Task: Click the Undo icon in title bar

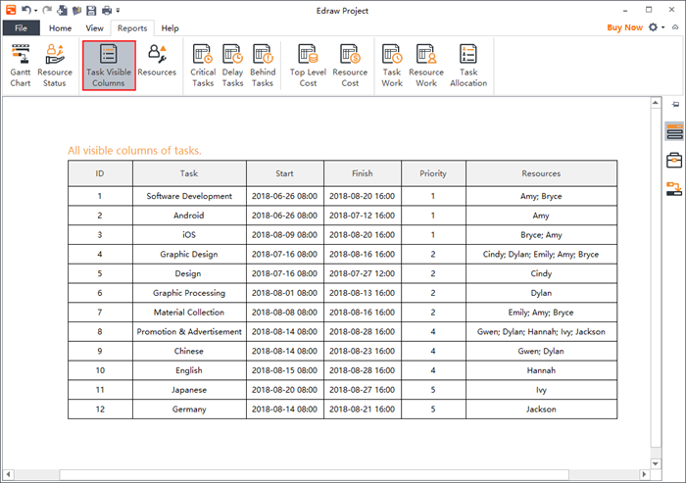Action: [26, 10]
